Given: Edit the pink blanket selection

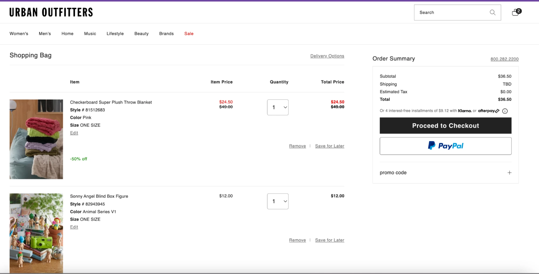Looking at the screenshot, I should [74, 133].
